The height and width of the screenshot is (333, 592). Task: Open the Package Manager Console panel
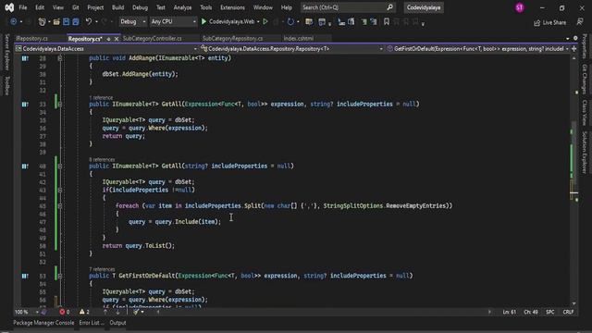click(x=43, y=323)
